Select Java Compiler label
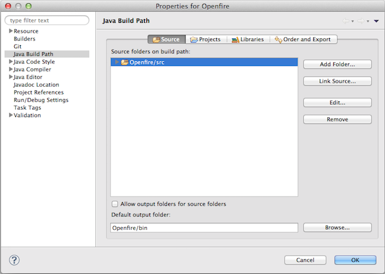 32,69
